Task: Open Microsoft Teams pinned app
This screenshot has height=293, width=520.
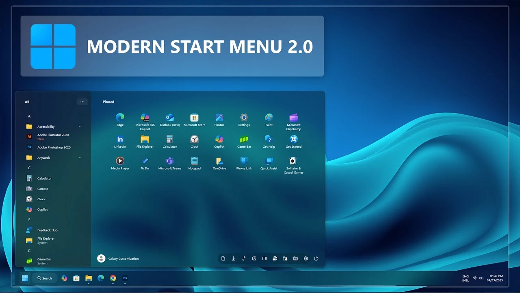Action: [170, 163]
